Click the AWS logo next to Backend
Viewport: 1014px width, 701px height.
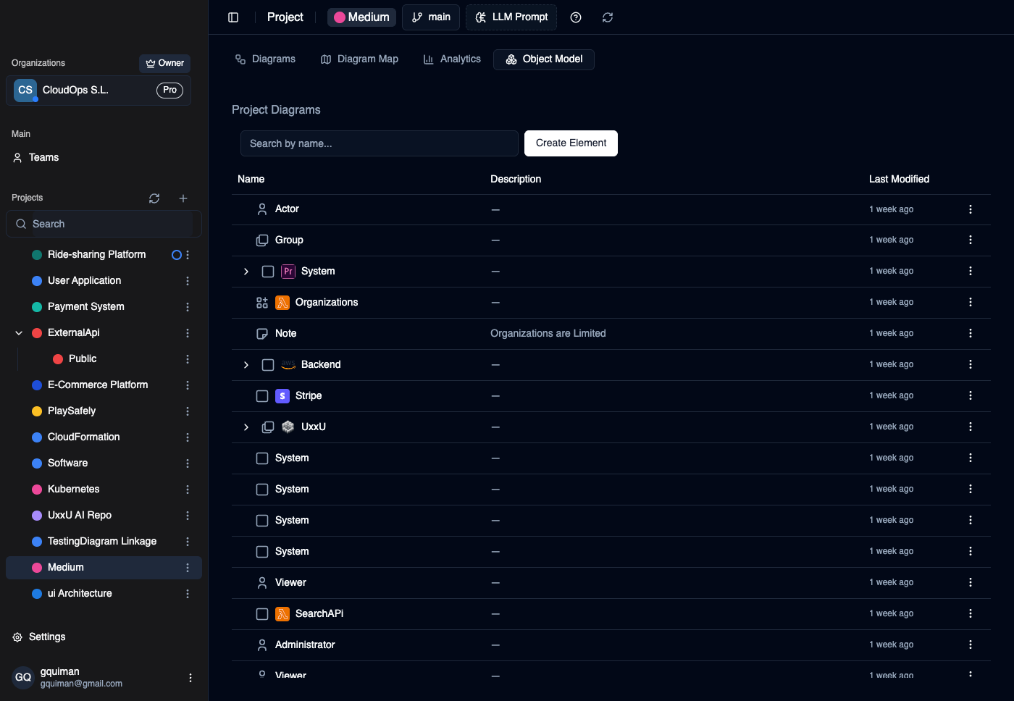pos(288,365)
